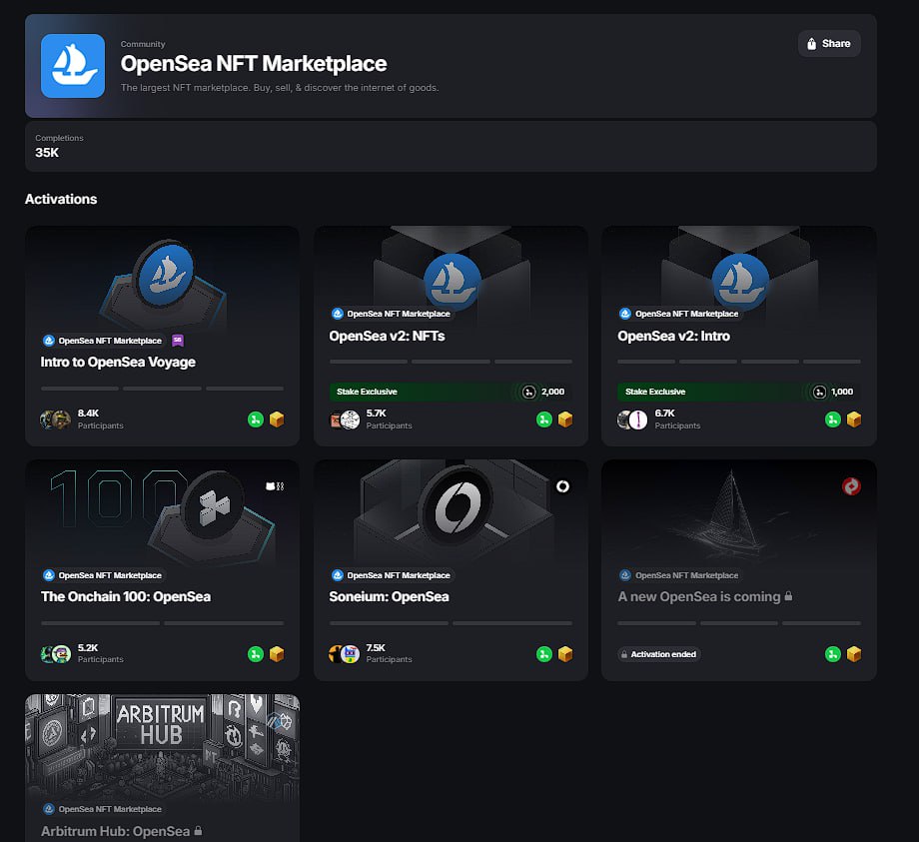Click progress bar on Intro to OpenSea Voyage card
The width and height of the screenshot is (919, 842).
pos(163,389)
